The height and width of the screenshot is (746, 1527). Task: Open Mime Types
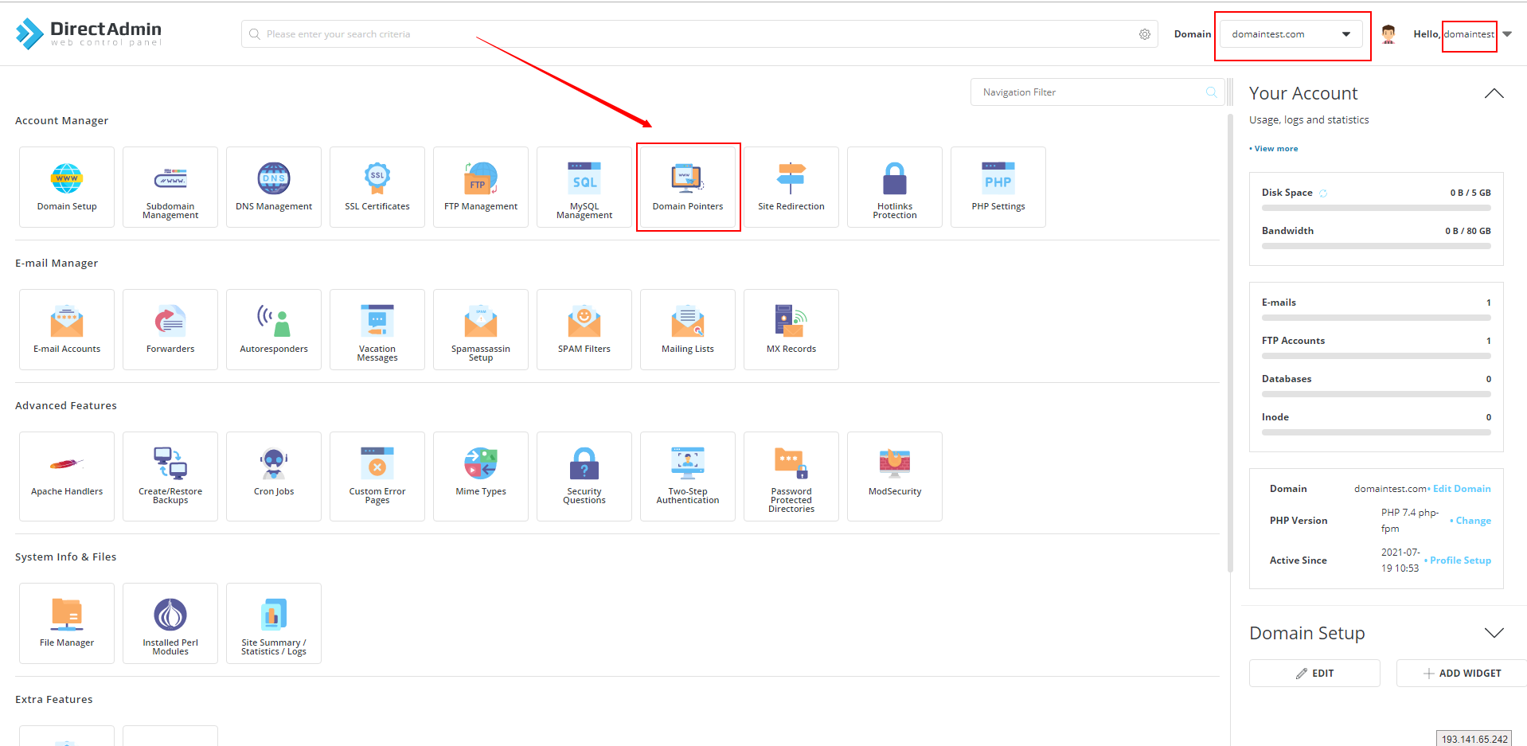[x=481, y=476]
